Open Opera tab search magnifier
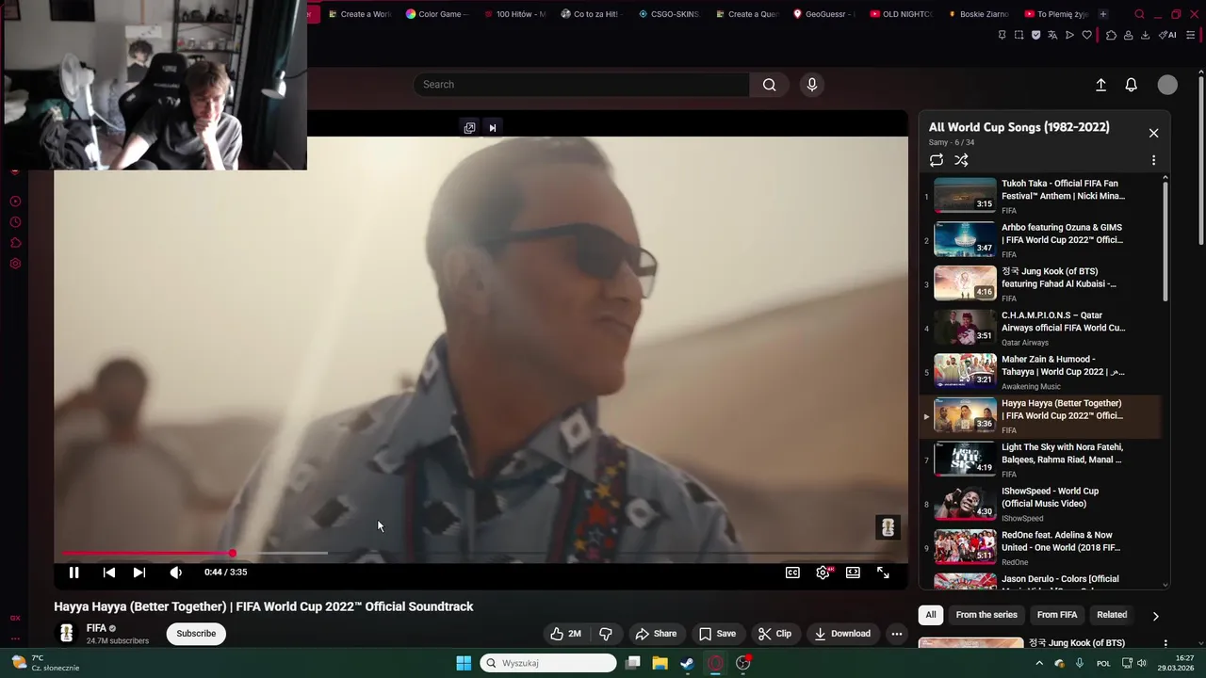The height and width of the screenshot is (678, 1206). [x=1139, y=14]
